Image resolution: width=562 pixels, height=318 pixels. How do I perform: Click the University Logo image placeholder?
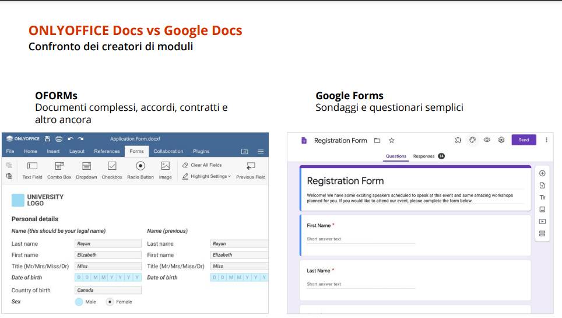17,200
